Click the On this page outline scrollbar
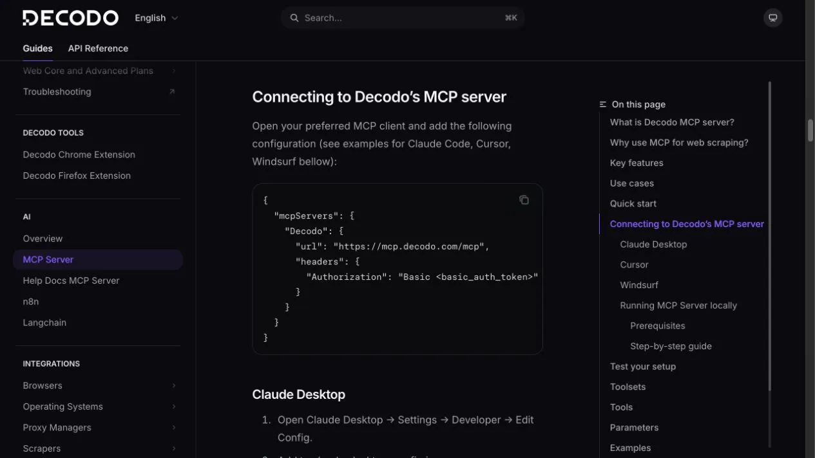This screenshot has height=458, width=815. 769,235
